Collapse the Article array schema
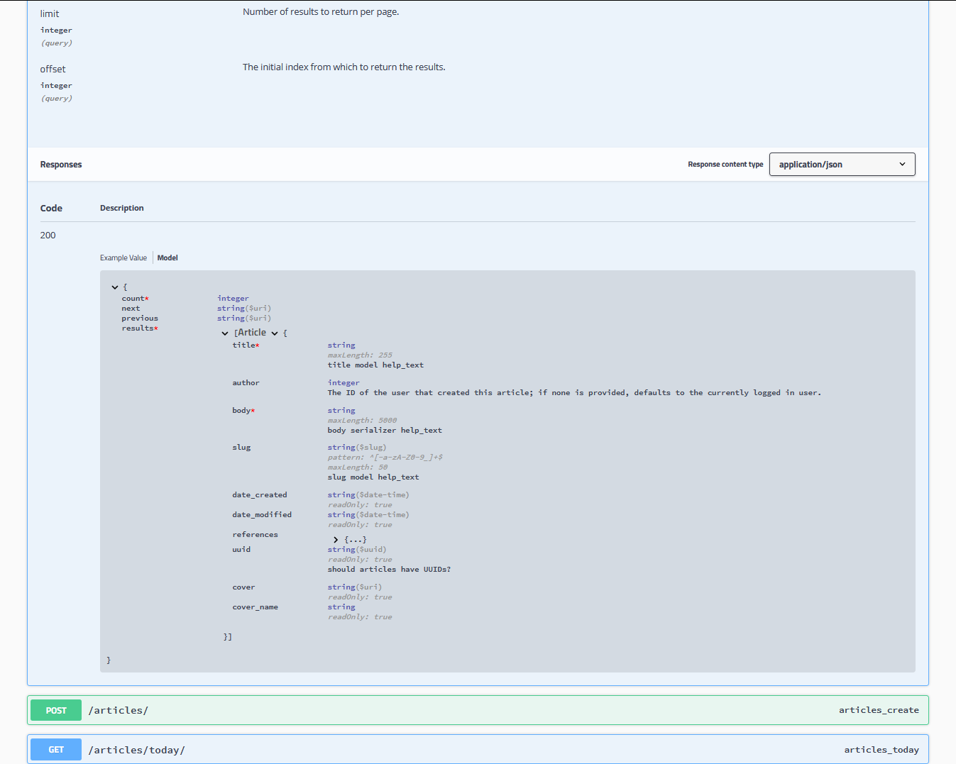Image resolution: width=956 pixels, height=764 pixels. (x=225, y=332)
